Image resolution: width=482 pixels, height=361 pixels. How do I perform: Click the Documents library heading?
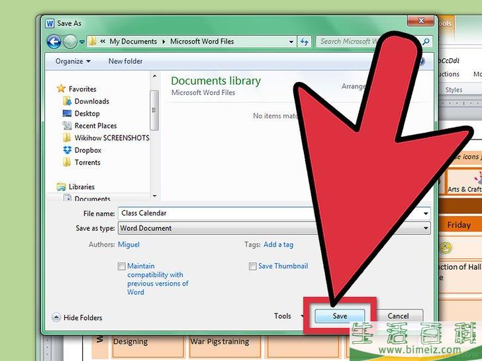point(216,81)
